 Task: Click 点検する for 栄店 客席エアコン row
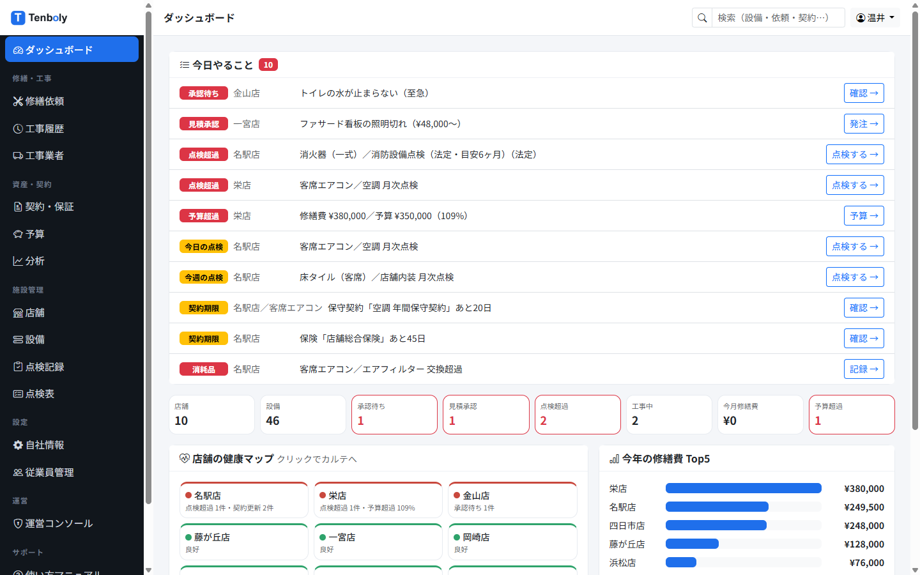[x=855, y=185]
